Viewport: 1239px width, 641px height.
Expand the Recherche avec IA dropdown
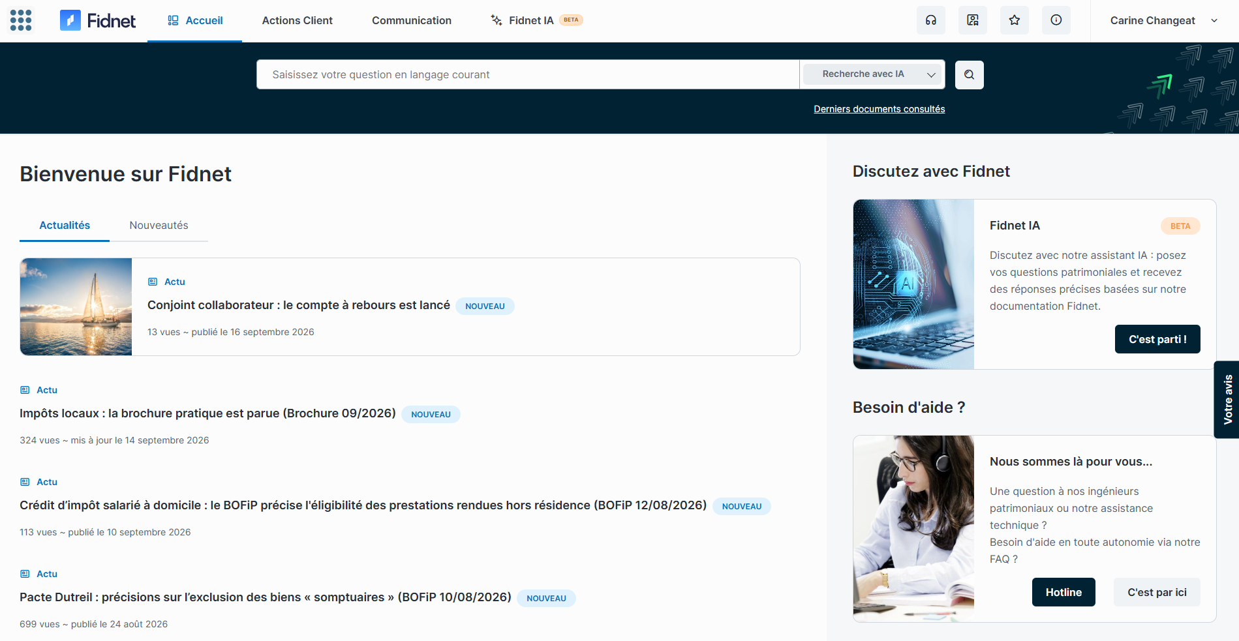pos(872,74)
